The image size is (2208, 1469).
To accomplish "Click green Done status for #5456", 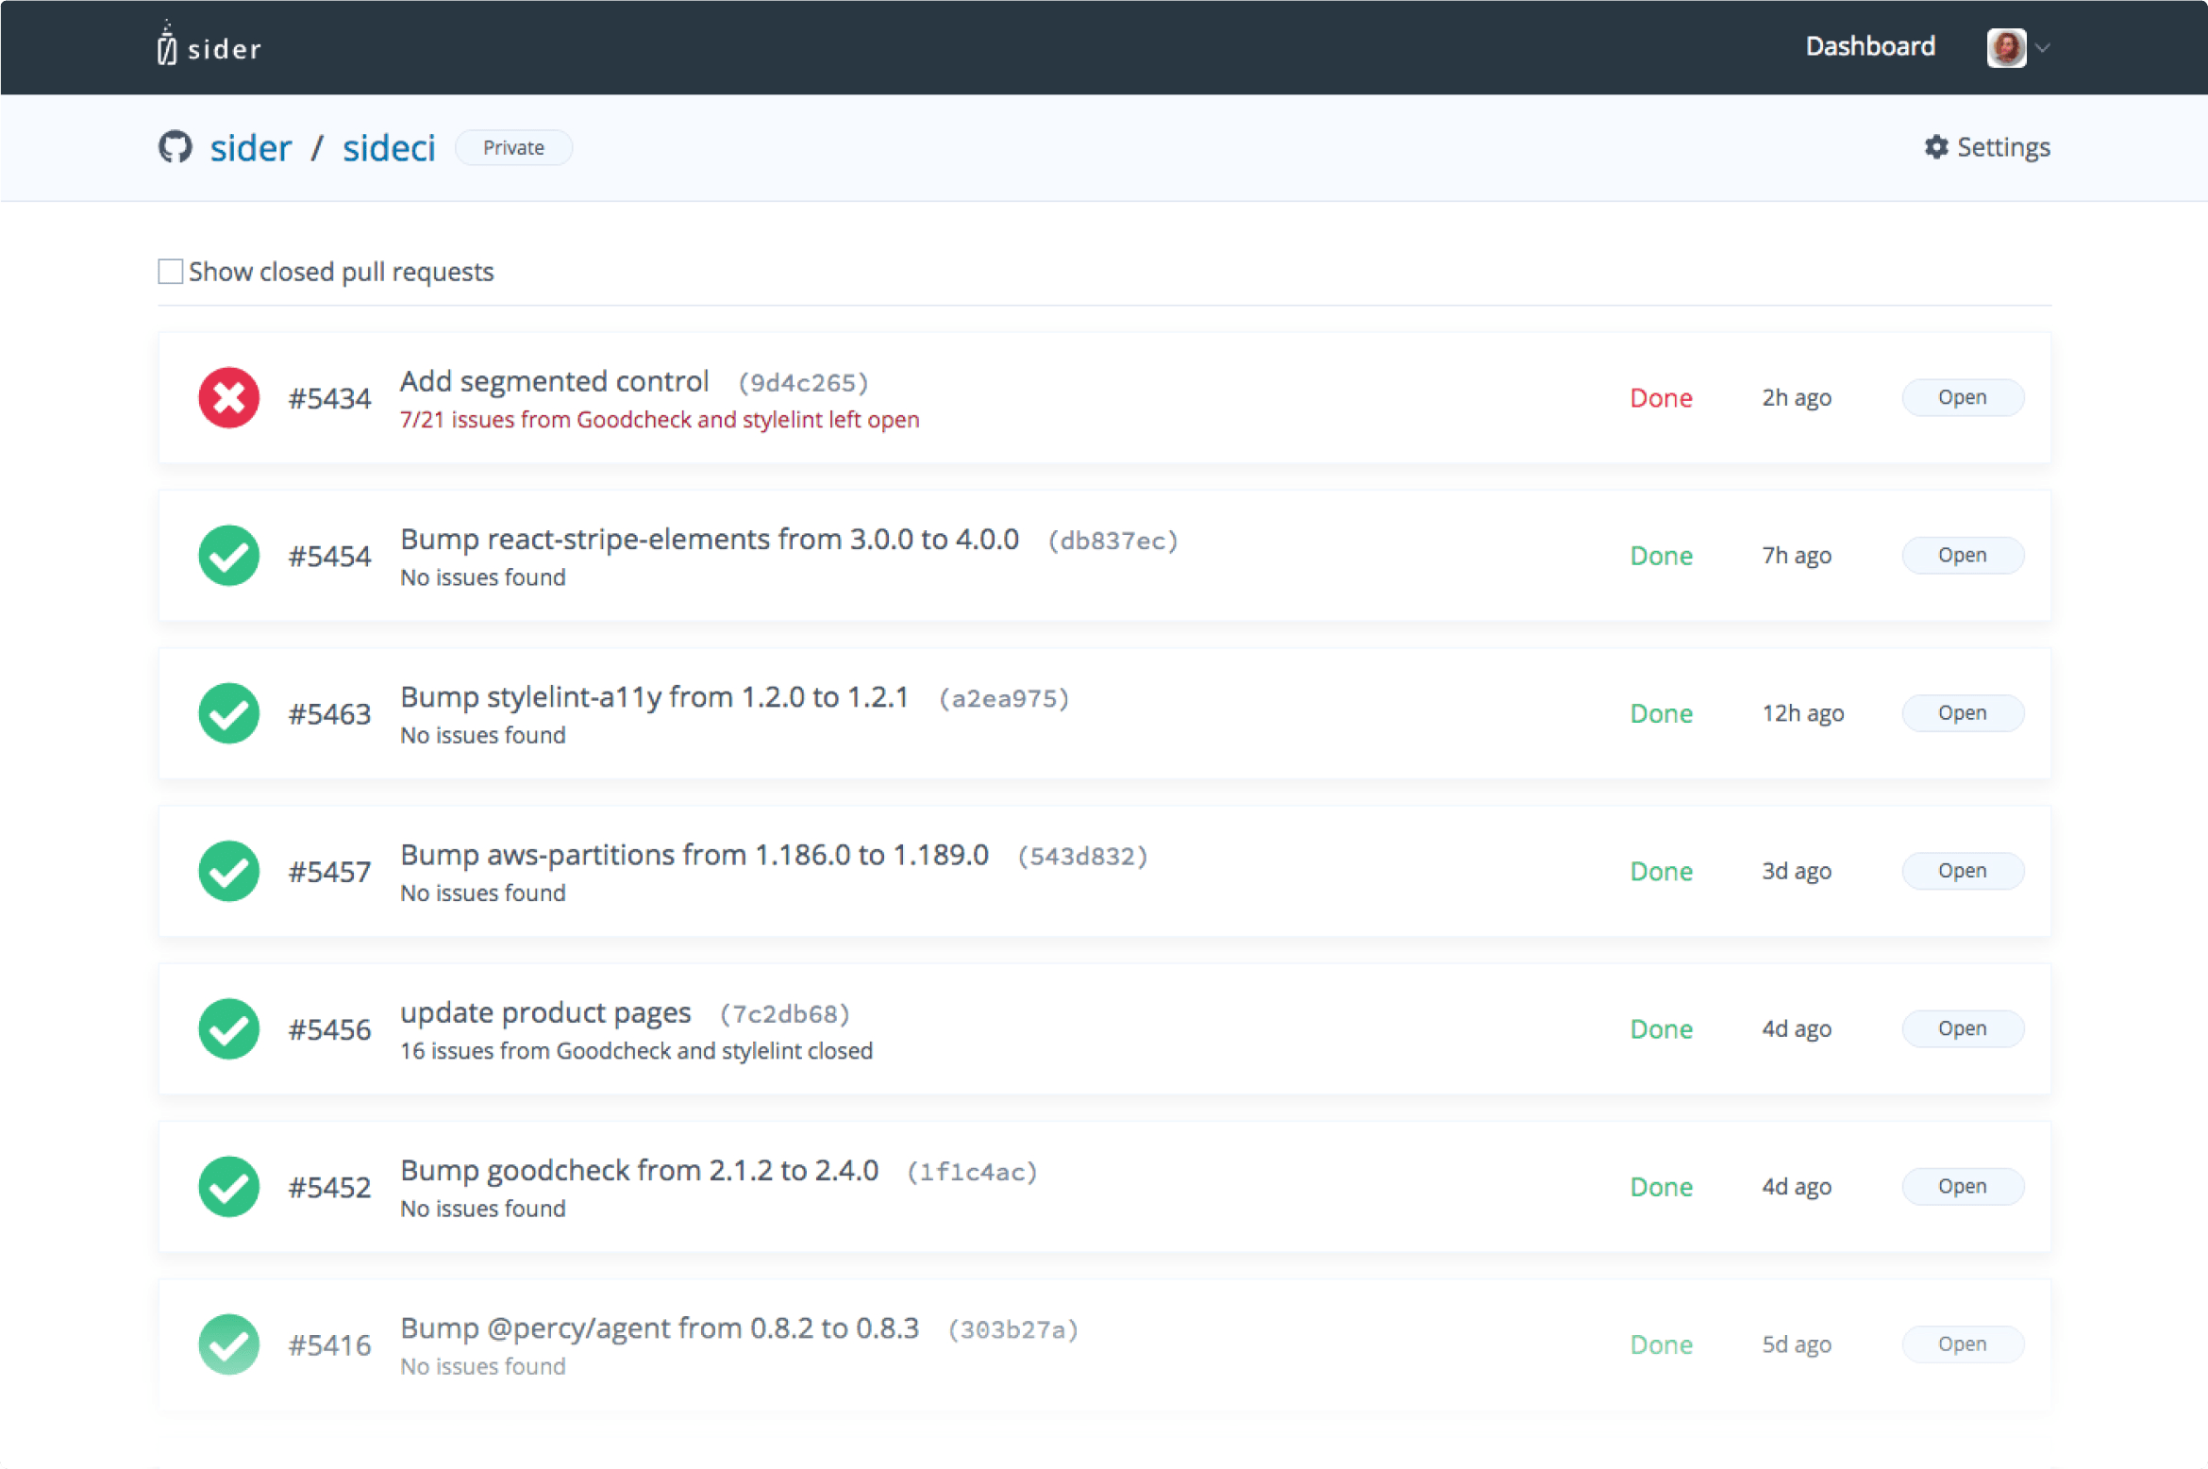I will (x=1661, y=1028).
